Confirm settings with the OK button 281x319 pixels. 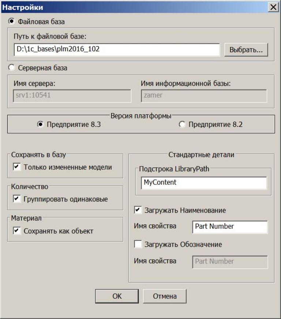pyautogui.click(x=117, y=296)
